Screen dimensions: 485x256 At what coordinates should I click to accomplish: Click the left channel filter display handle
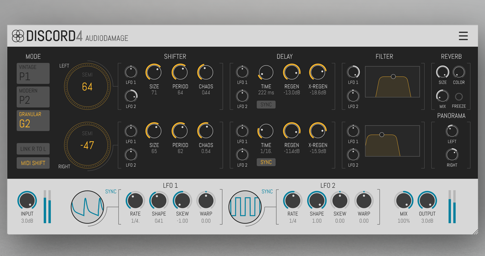coord(393,77)
